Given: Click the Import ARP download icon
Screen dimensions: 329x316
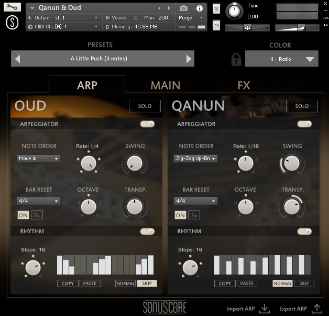Looking at the screenshot, I should point(265,308).
